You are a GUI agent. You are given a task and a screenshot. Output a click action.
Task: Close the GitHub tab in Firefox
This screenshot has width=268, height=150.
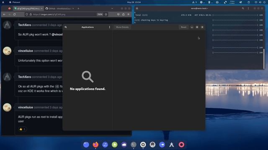[73, 8]
